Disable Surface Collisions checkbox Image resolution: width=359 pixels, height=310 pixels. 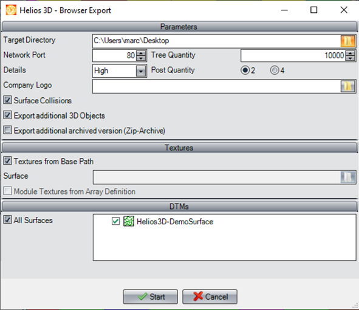coord(7,100)
